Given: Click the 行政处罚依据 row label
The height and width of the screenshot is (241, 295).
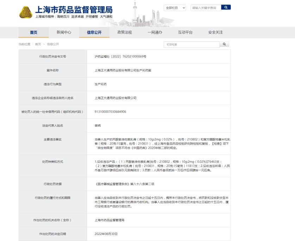Looking at the screenshot, I should pyautogui.click(x=53, y=184).
